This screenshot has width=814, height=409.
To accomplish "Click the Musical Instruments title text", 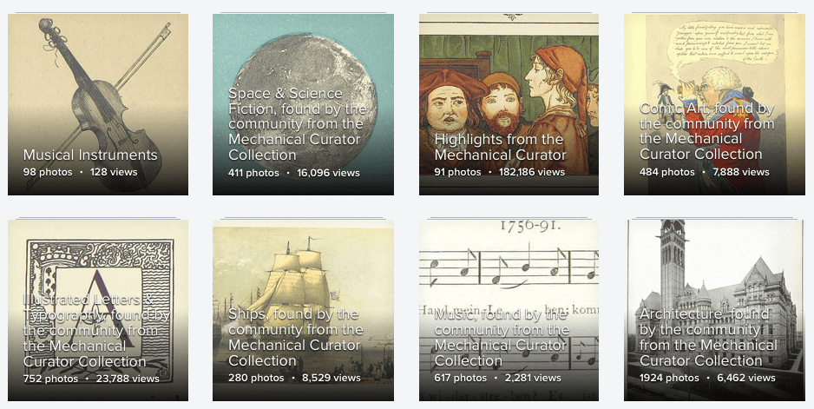I will [x=90, y=155].
